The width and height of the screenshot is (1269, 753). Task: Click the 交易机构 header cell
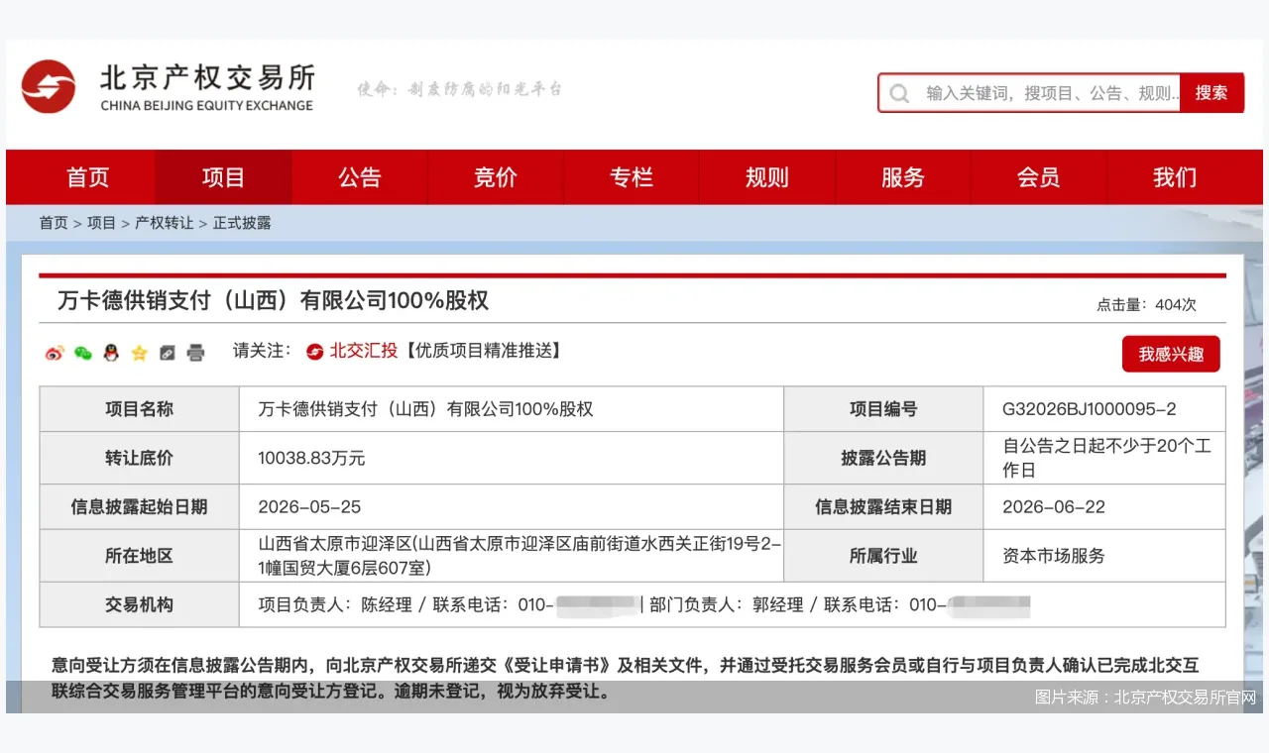[139, 604]
